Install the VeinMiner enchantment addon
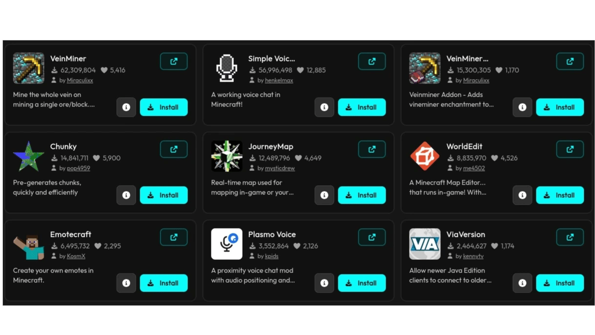 click(x=560, y=107)
